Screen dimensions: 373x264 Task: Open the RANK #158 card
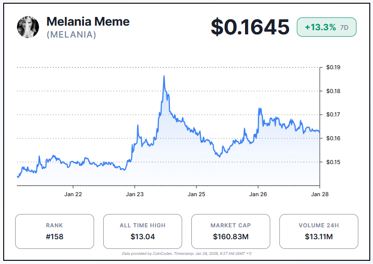tap(55, 231)
